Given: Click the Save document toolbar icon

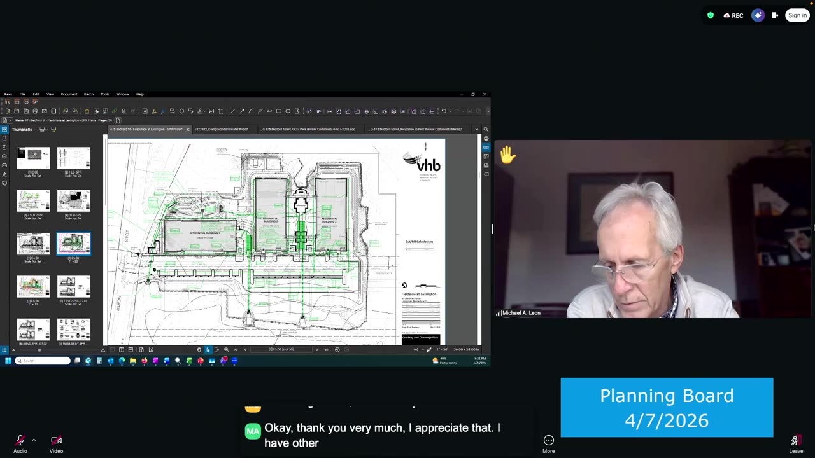Looking at the screenshot, I should [x=26, y=111].
